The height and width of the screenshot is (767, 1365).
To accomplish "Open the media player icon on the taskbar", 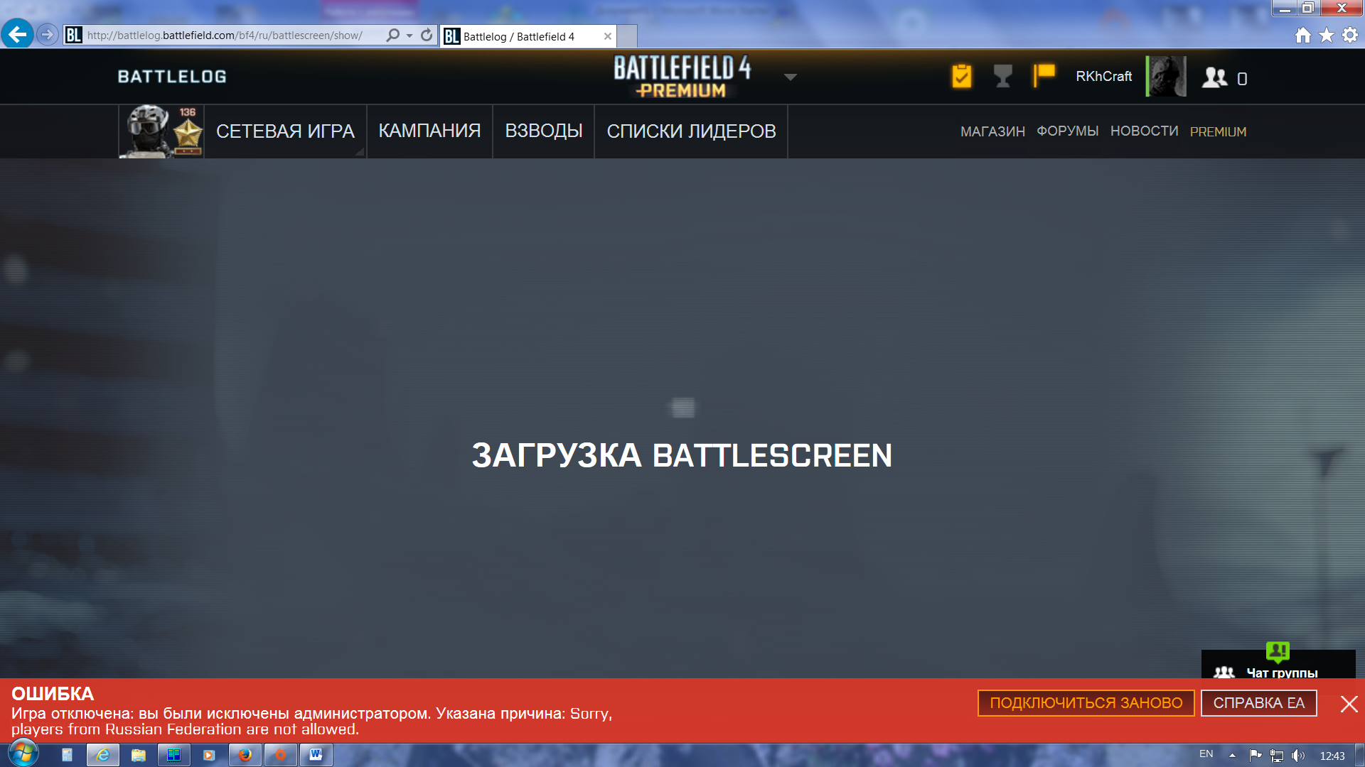I will [209, 755].
